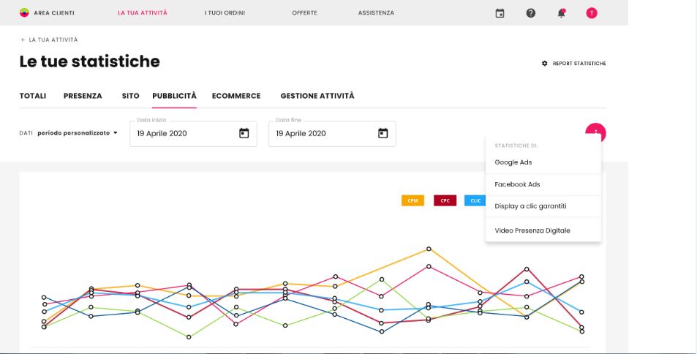Image resolution: width=697 pixels, height=354 pixels.
Task: Open the help question mark icon
Action: [531, 13]
